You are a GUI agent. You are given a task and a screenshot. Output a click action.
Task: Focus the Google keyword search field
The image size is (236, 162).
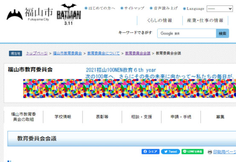coord(187,33)
